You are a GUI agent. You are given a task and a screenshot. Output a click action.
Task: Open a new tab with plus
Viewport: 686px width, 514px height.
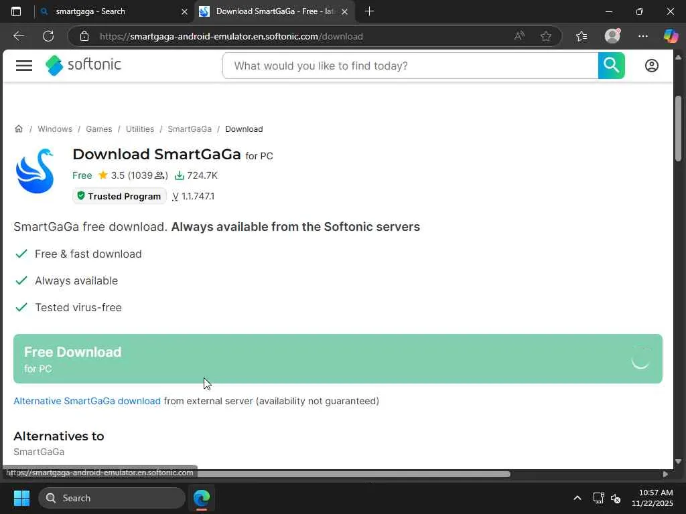point(369,11)
